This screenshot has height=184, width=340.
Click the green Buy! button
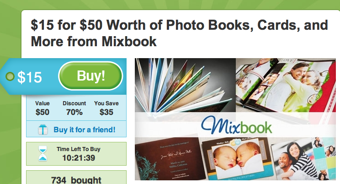[x=90, y=76]
